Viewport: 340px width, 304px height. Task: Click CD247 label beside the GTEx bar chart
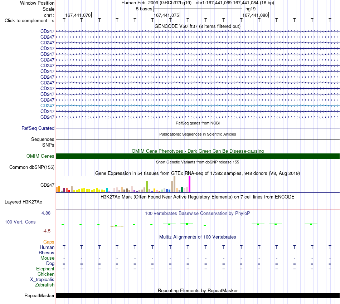point(47,185)
